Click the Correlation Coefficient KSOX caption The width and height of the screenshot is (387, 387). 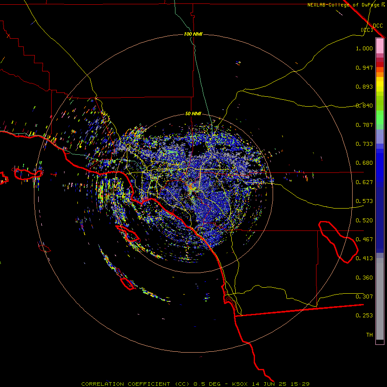tap(195, 384)
